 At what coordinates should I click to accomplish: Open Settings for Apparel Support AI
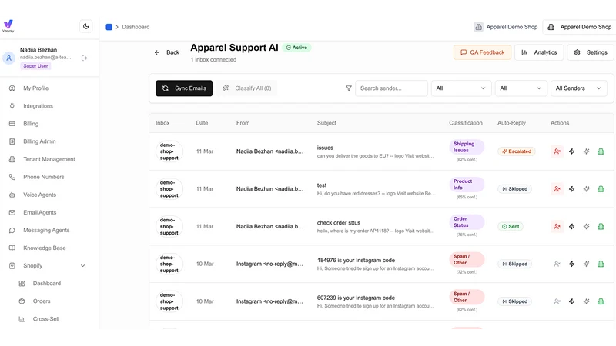(x=591, y=52)
